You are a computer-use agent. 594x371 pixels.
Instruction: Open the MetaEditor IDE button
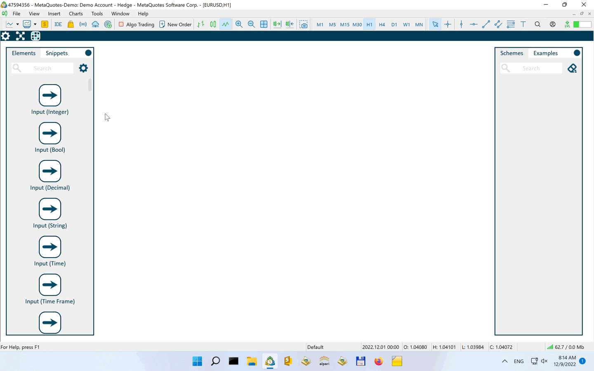point(58,24)
